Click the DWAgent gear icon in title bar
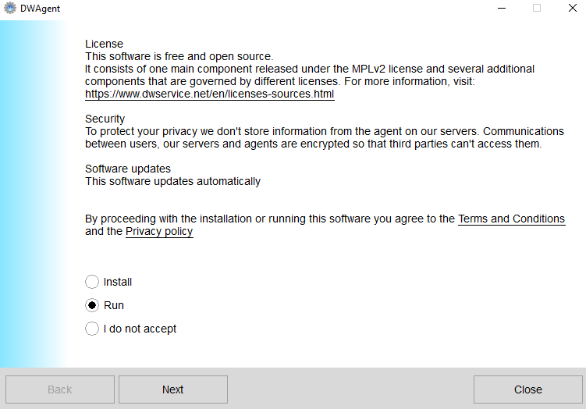Image resolution: width=586 pixels, height=409 pixels. (10, 8)
